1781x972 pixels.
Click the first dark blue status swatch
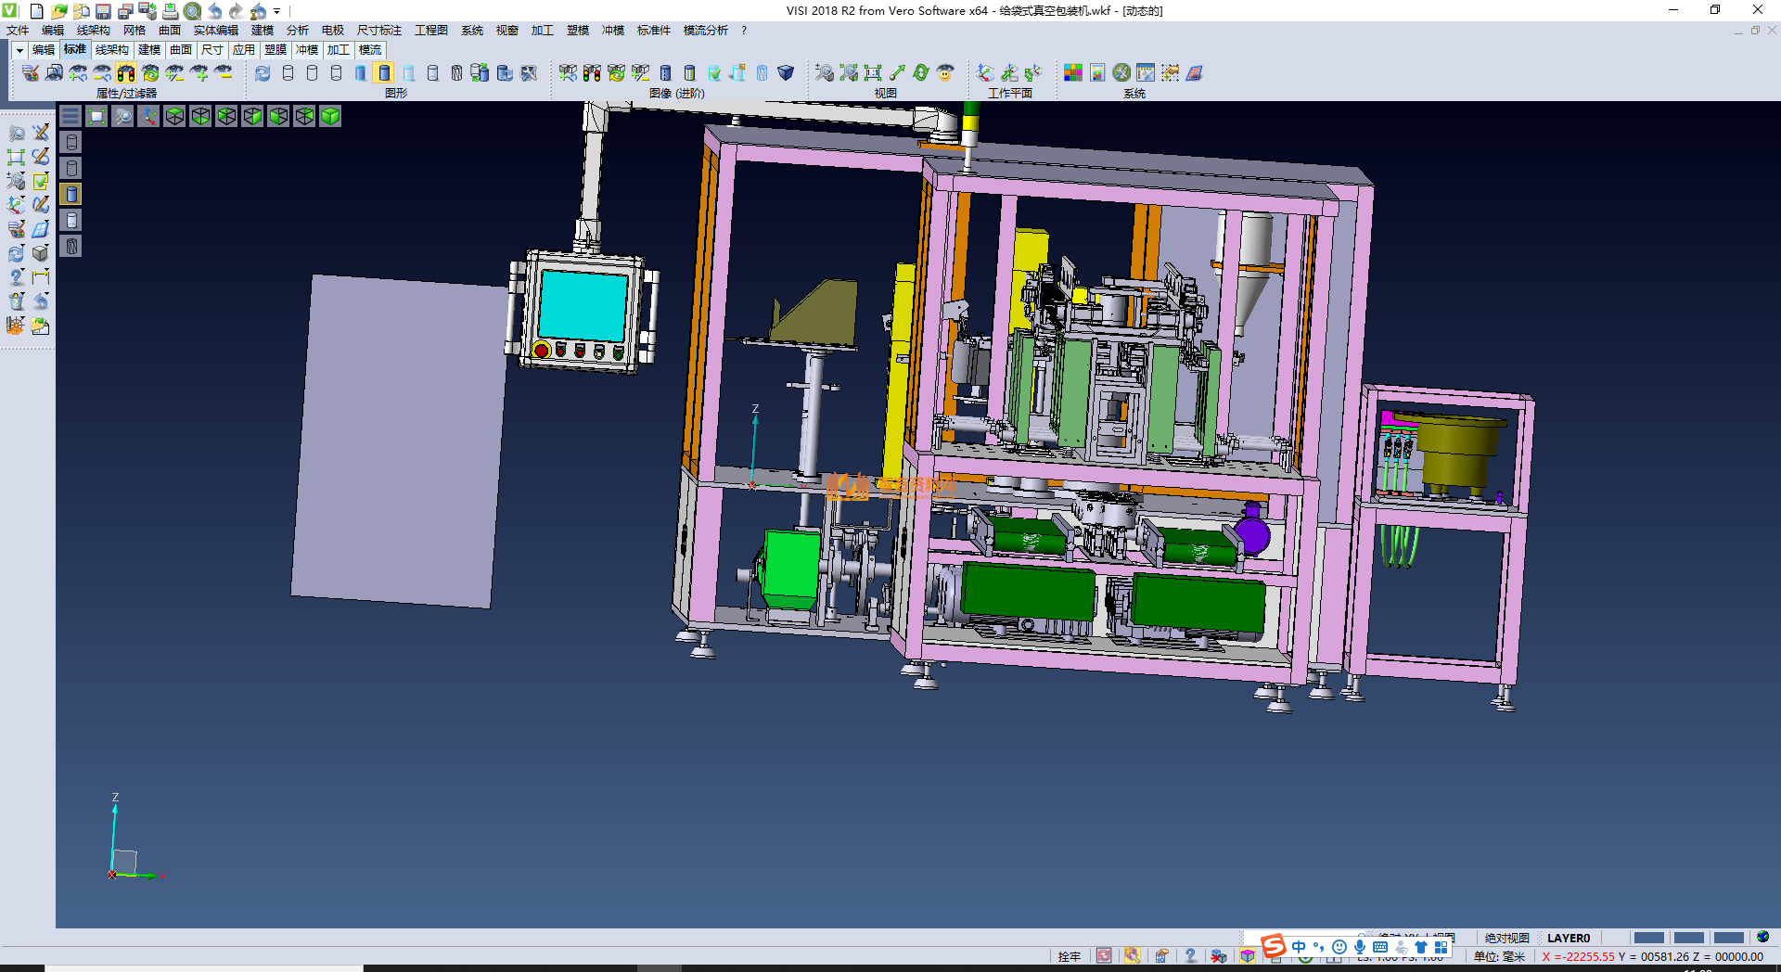pos(1648,938)
